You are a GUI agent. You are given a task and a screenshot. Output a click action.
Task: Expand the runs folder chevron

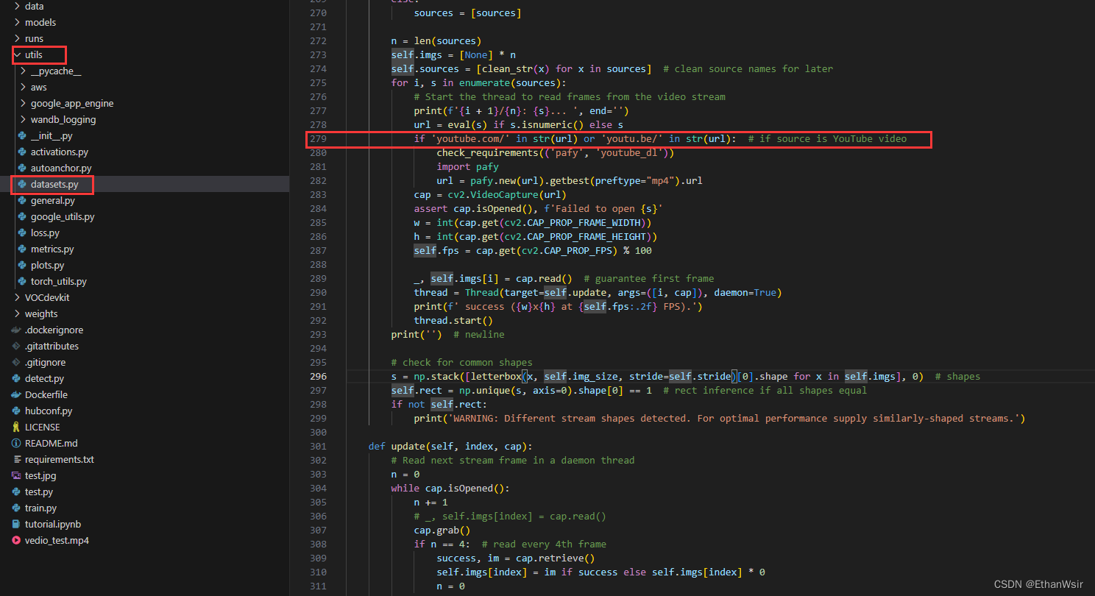(17, 38)
